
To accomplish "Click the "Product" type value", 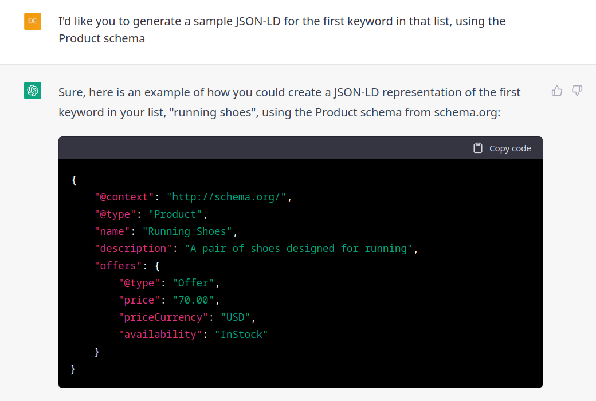I will pyautogui.click(x=175, y=214).
